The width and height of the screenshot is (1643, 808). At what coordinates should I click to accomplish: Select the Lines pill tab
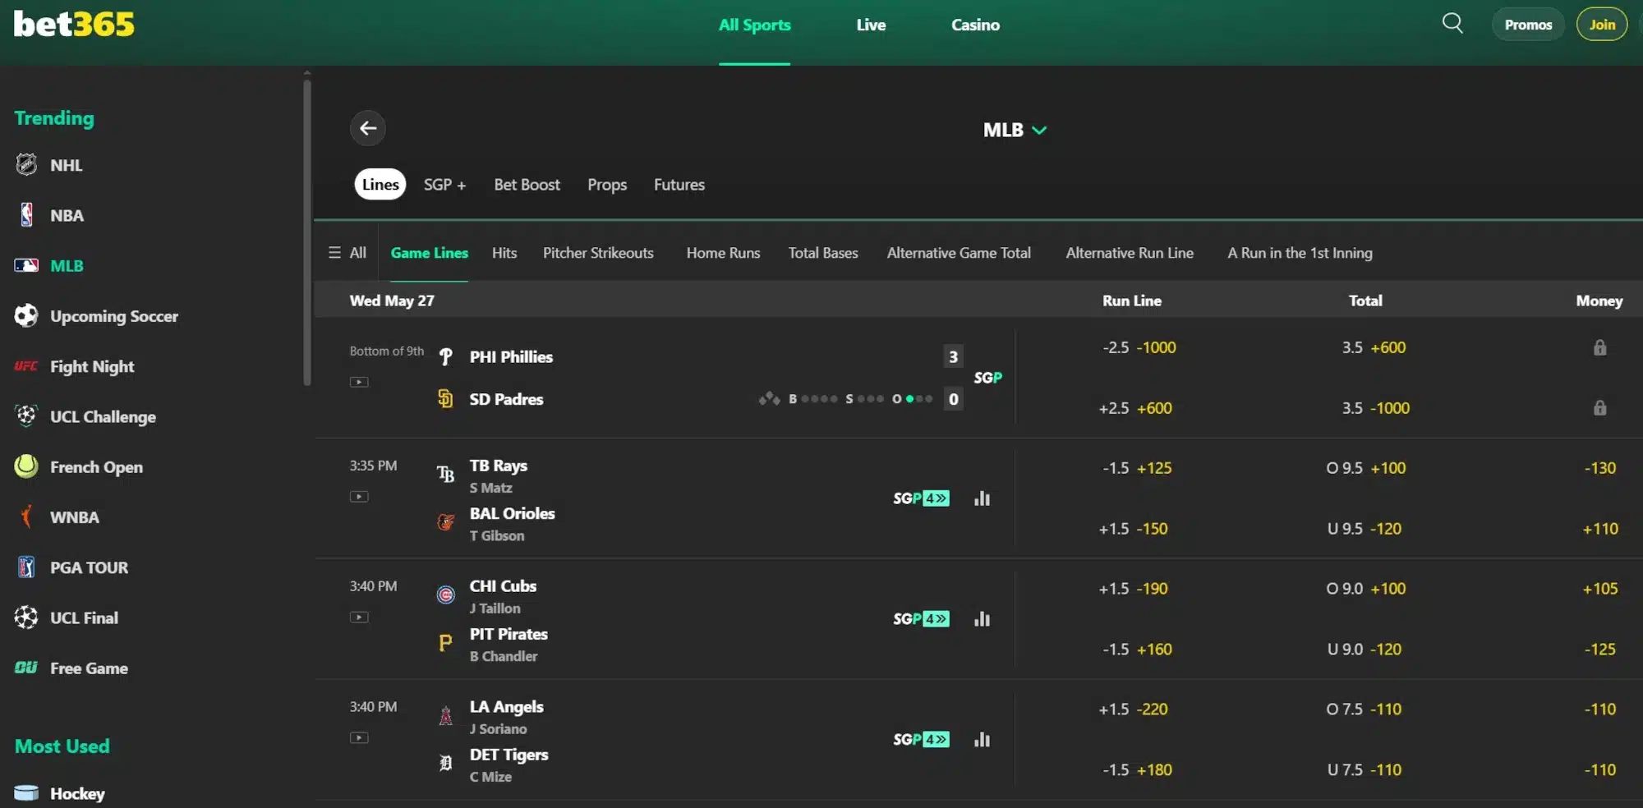[x=380, y=185]
